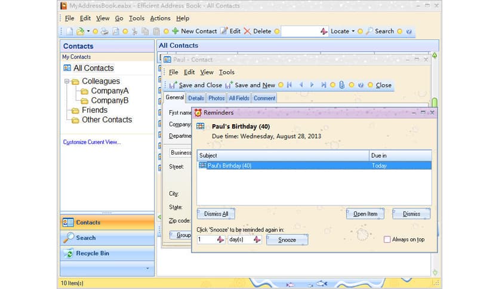Open the main window Tools menu
Image resolution: width=499 pixels, height=289 pixels.
click(x=137, y=18)
